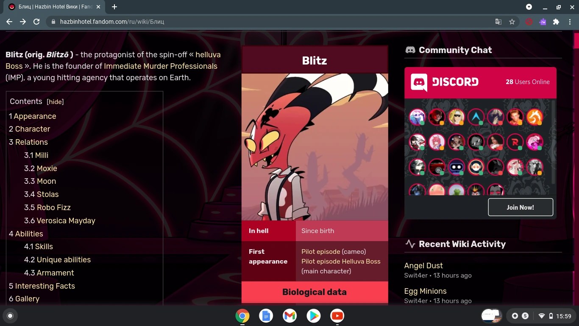Click the upload arrow tray icon
This screenshot has height=326, width=579.
coord(515,316)
